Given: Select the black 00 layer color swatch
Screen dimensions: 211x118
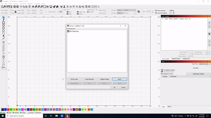Looking at the screenshot, I should coord(2,109).
